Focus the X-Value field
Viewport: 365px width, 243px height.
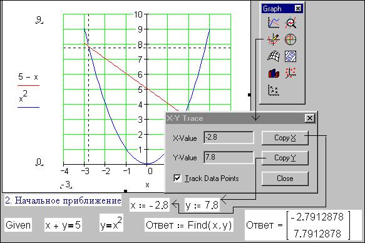click(x=229, y=138)
